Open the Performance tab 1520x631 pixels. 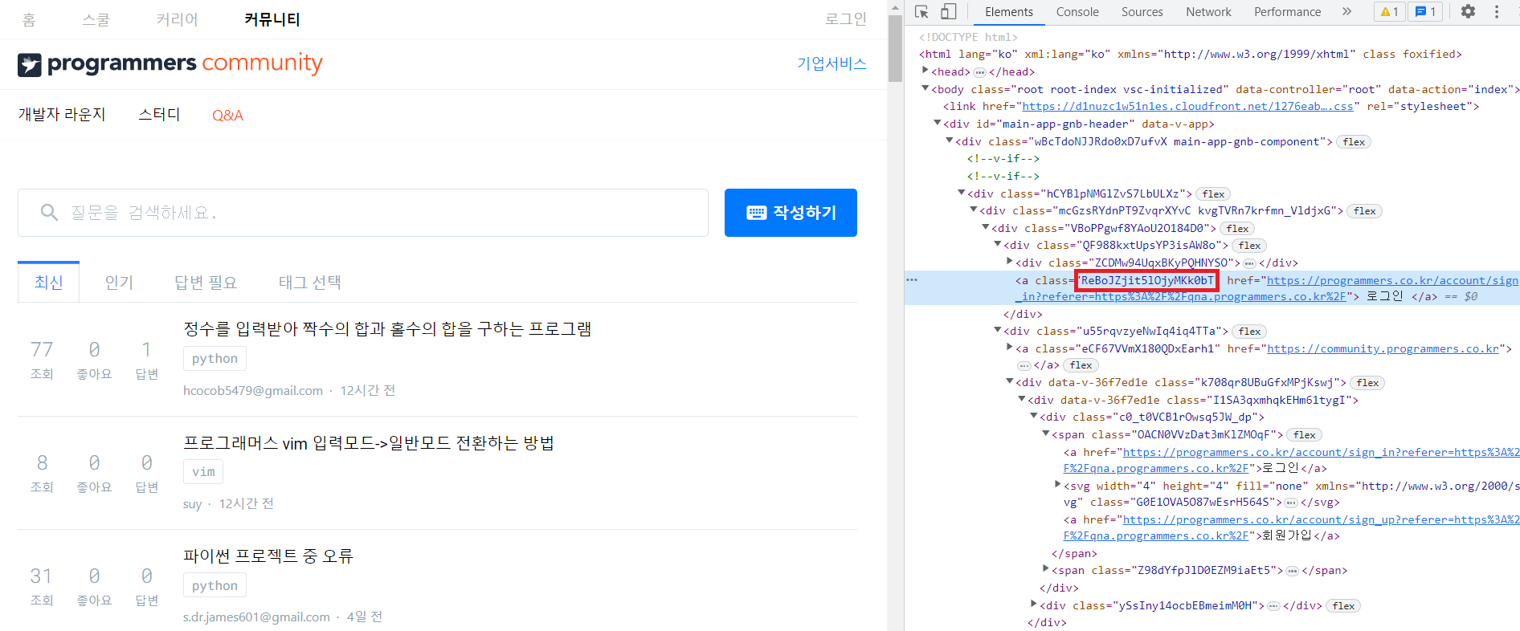point(1287,12)
